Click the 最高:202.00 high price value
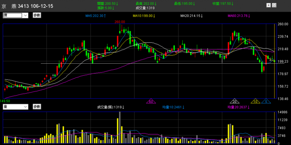This screenshot has height=145, width=291. click(146, 4)
